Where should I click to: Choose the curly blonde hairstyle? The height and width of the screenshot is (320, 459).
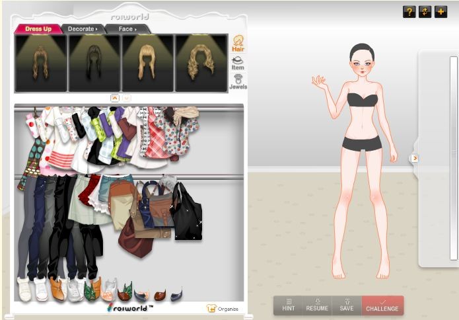pos(200,63)
